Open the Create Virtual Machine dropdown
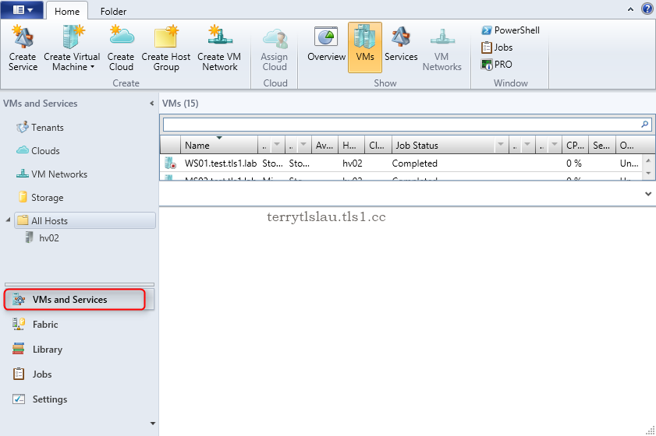656x436 pixels. (x=72, y=48)
